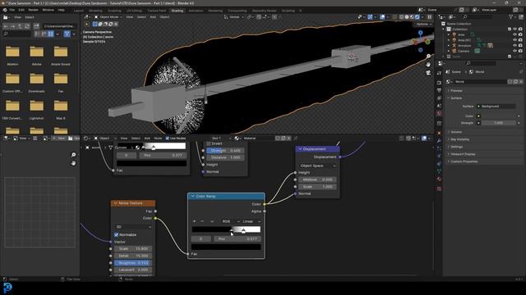Image resolution: width=526 pixels, height=295 pixels.
Task: Hide the Camera in viewport
Action: tap(515, 51)
